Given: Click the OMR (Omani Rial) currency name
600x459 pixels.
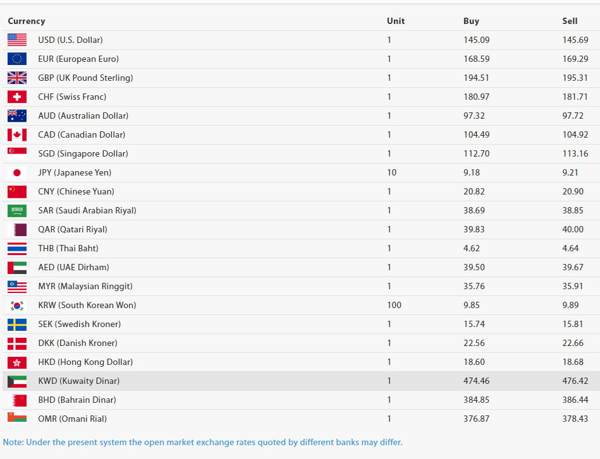Looking at the screenshot, I should click(x=72, y=419).
